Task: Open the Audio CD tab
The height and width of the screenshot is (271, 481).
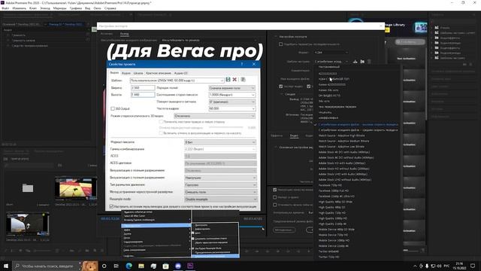Action: click(180, 73)
